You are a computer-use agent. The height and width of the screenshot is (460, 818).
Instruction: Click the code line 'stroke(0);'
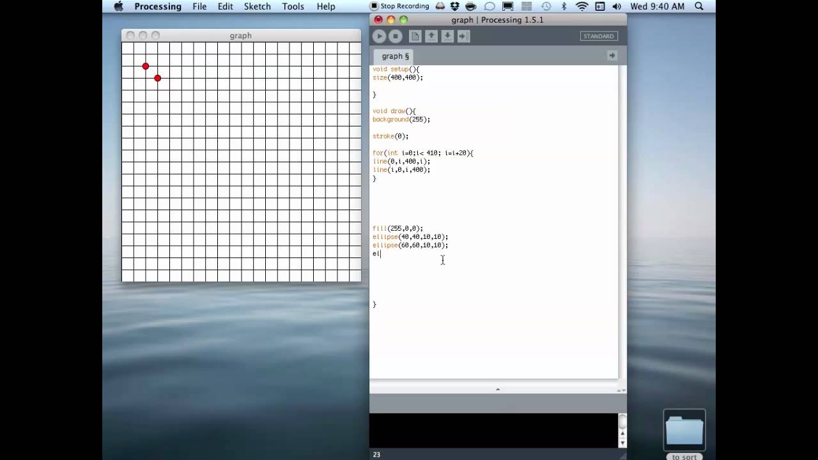click(390, 136)
